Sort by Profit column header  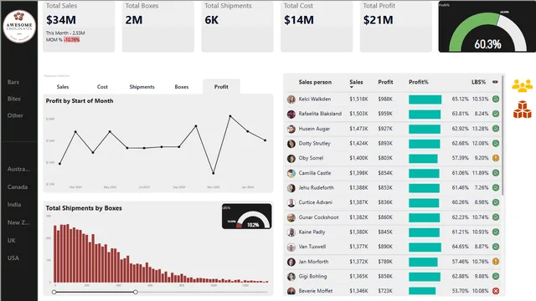[385, 82]
